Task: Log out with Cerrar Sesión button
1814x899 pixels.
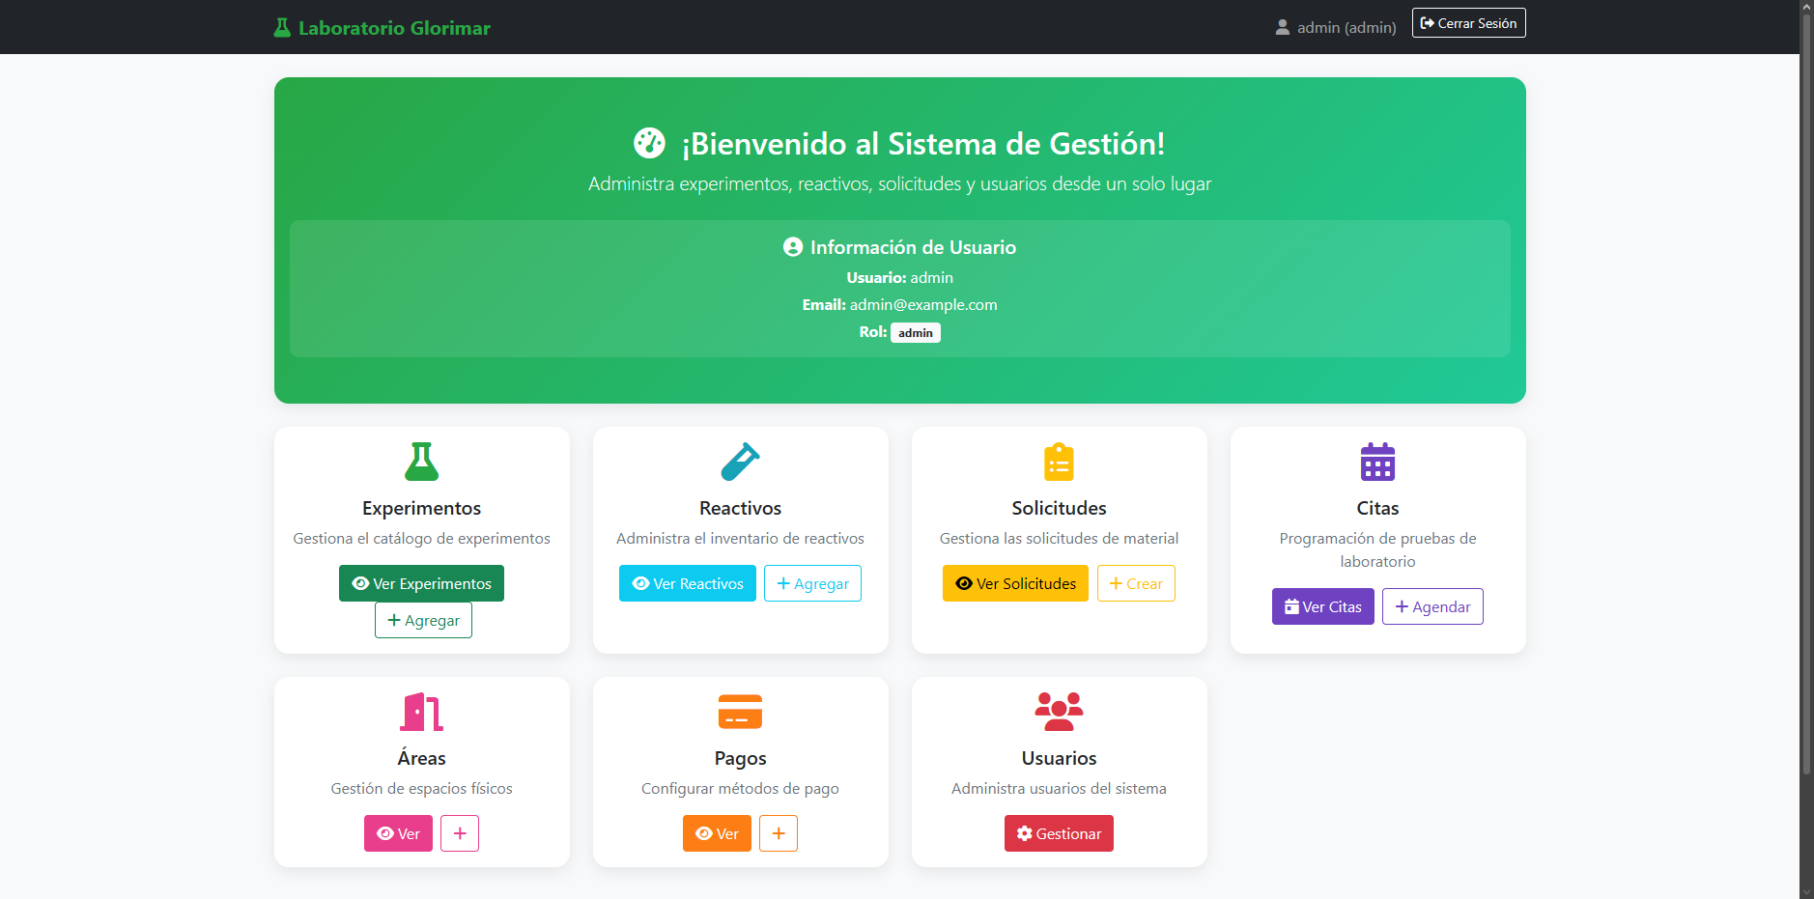Action: pyautogui.click(x=1469, y=23)
